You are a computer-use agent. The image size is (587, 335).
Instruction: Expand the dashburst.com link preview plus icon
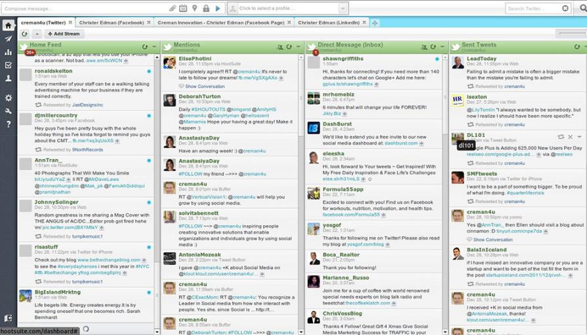coord(422,143)
